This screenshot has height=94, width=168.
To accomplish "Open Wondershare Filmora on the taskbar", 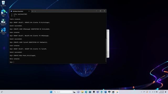I will pos(109,92).
